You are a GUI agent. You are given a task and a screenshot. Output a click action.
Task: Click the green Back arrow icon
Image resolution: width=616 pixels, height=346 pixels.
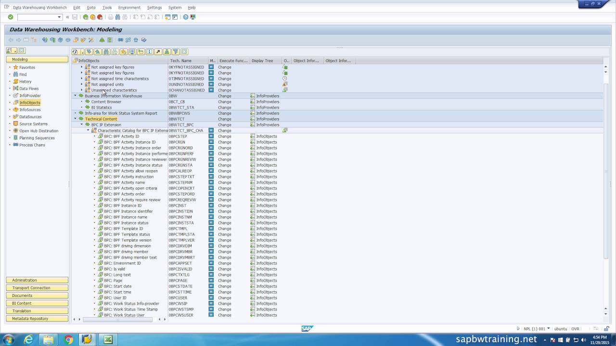[x=86, y=17]
